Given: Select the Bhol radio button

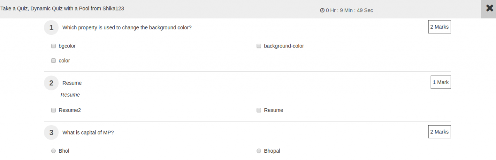Looking at the screenshot, I should coord(53,151).
